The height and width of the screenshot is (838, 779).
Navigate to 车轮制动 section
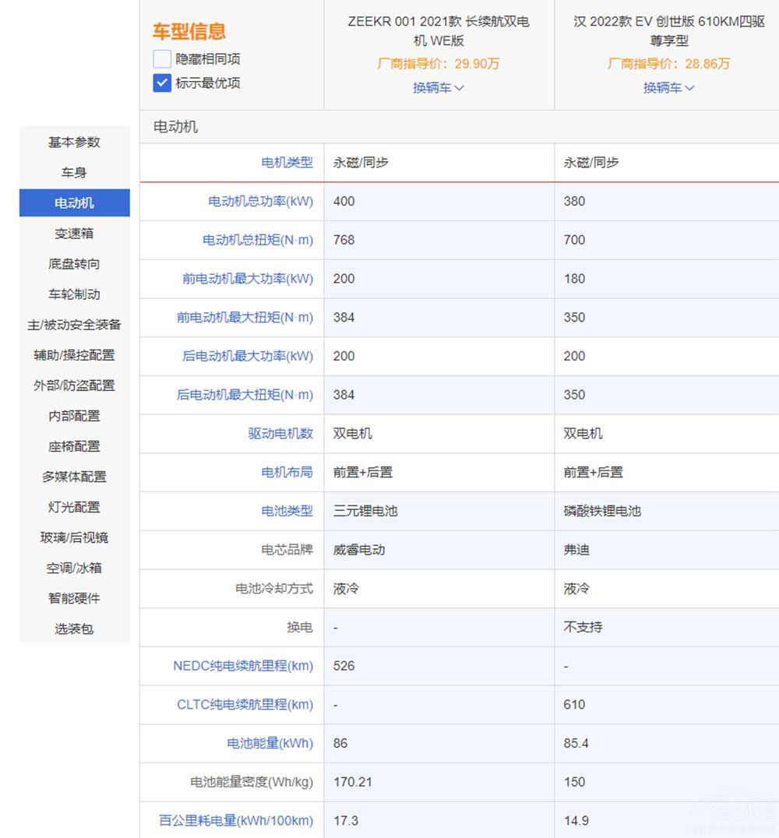point(74,294)
